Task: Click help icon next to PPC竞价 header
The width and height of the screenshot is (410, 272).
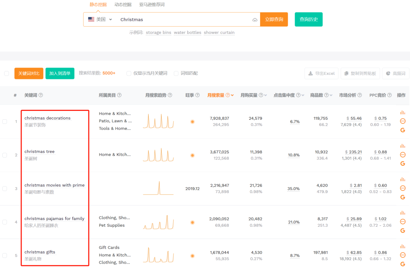Action: pyautogui.click(x=389, y=95)
